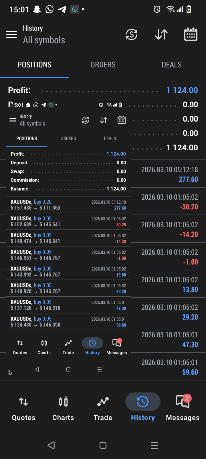Open the large calendar date-range icon
This screenshot has width=206, height=459.
(191, 35)
